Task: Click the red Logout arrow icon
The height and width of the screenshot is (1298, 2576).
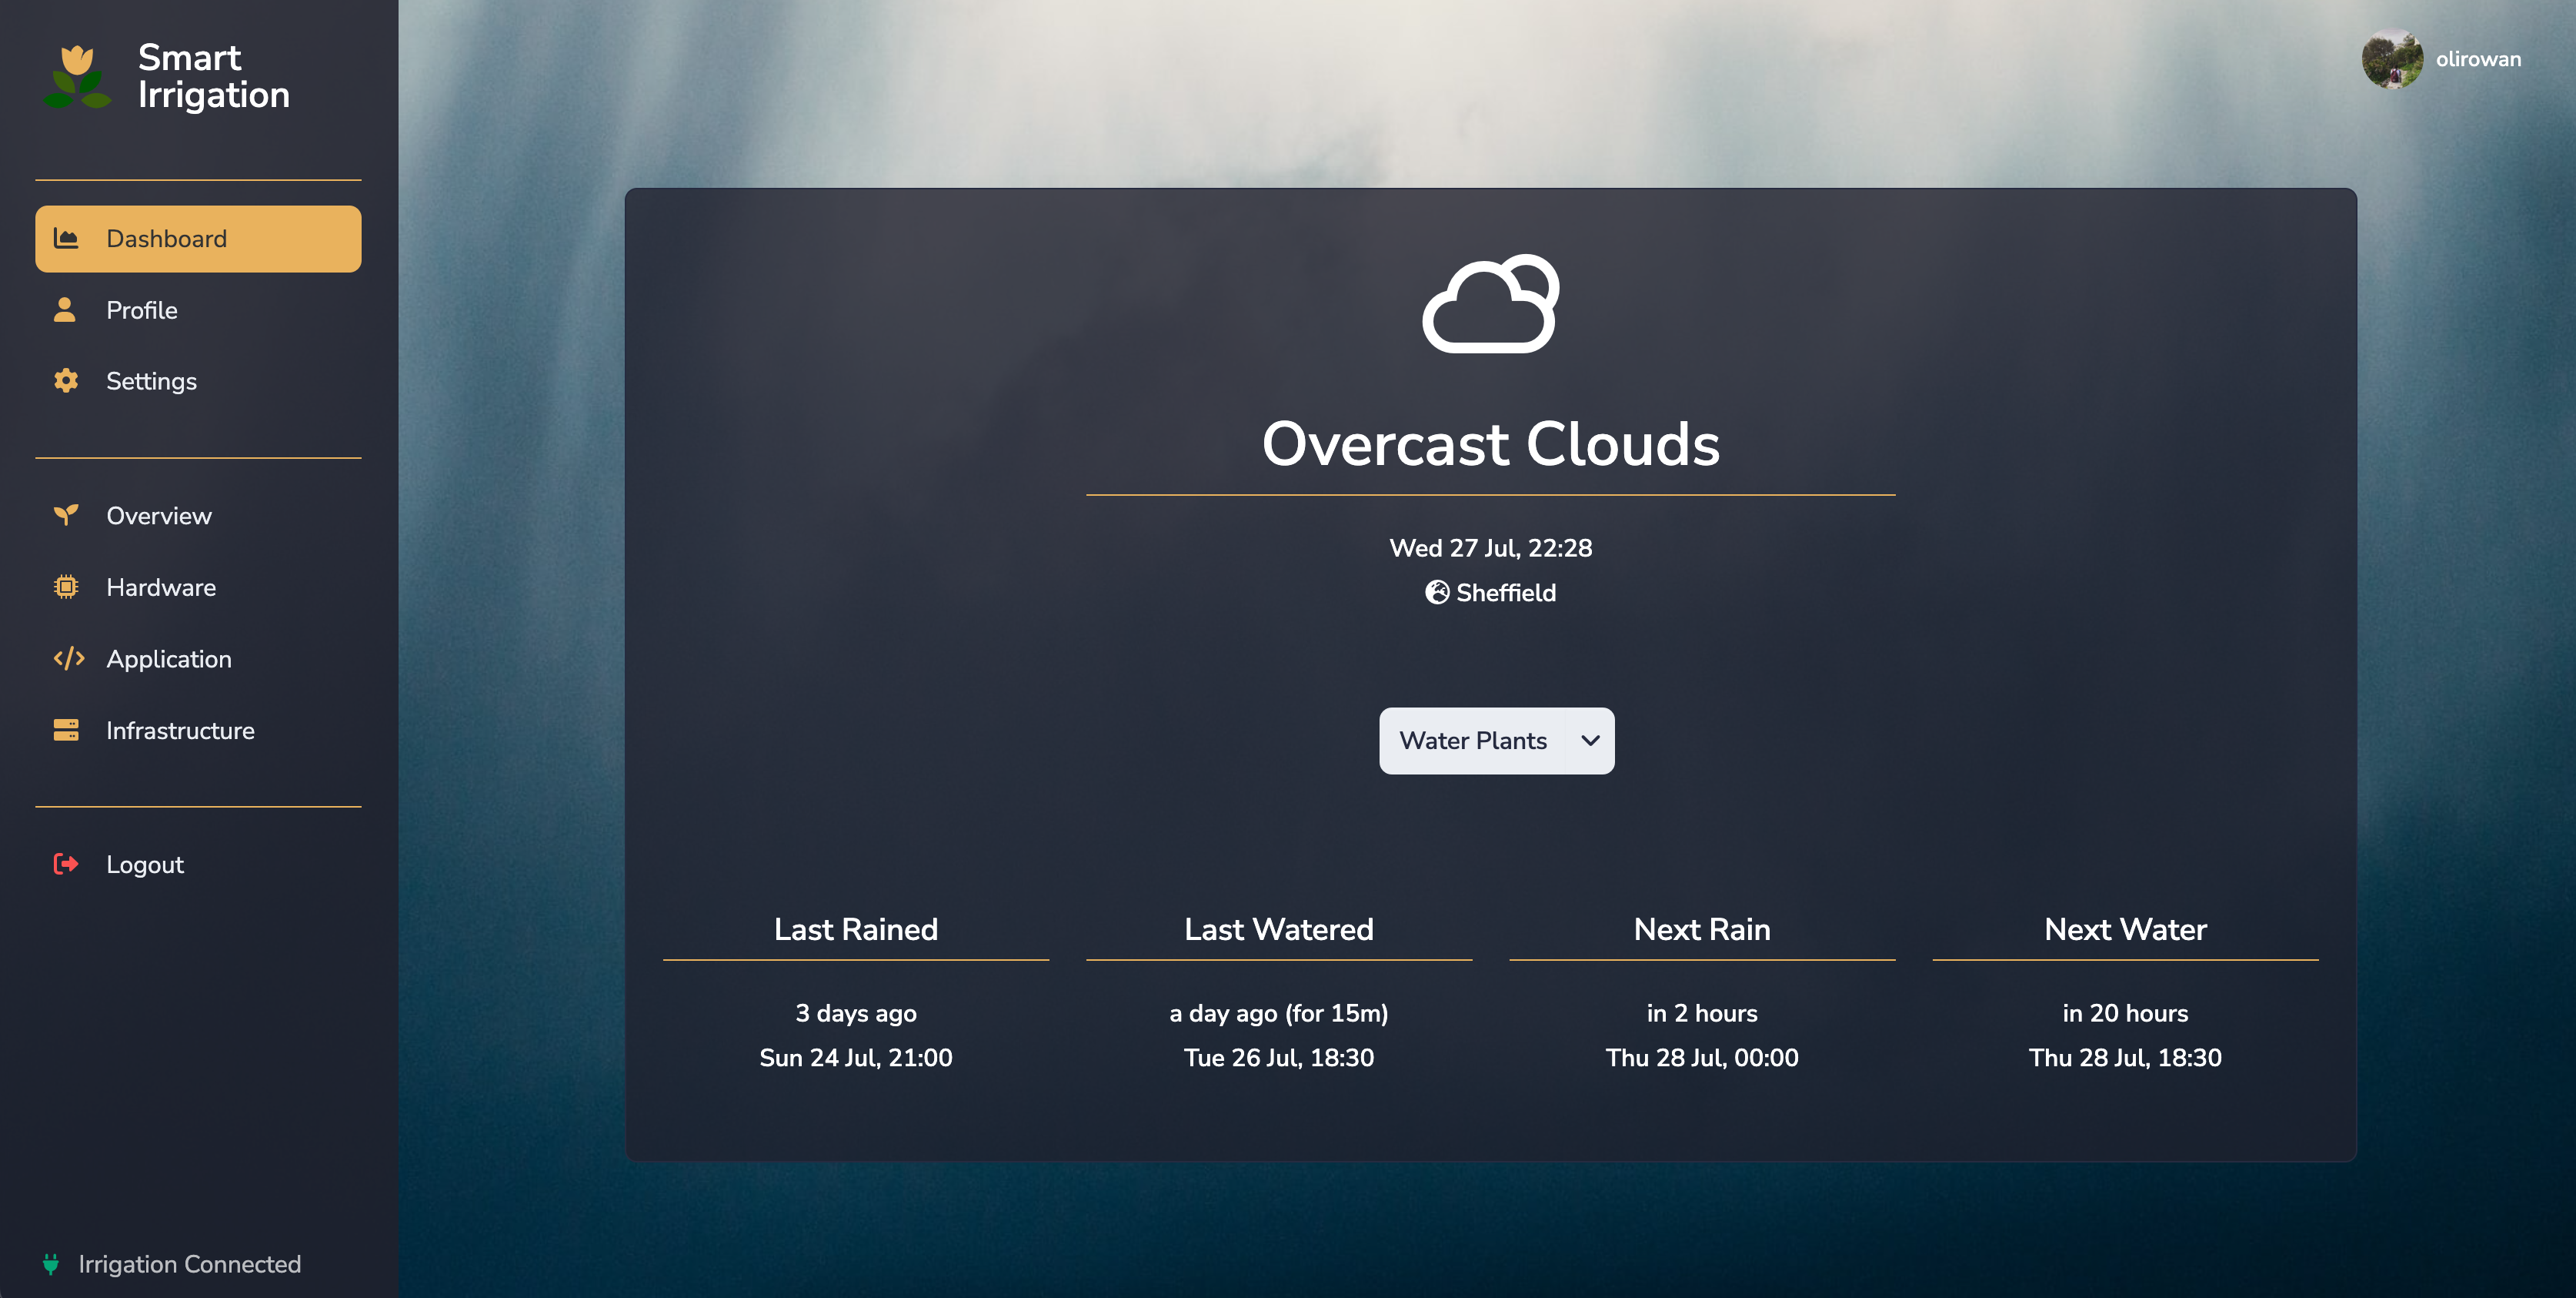Action: [66, 864]
